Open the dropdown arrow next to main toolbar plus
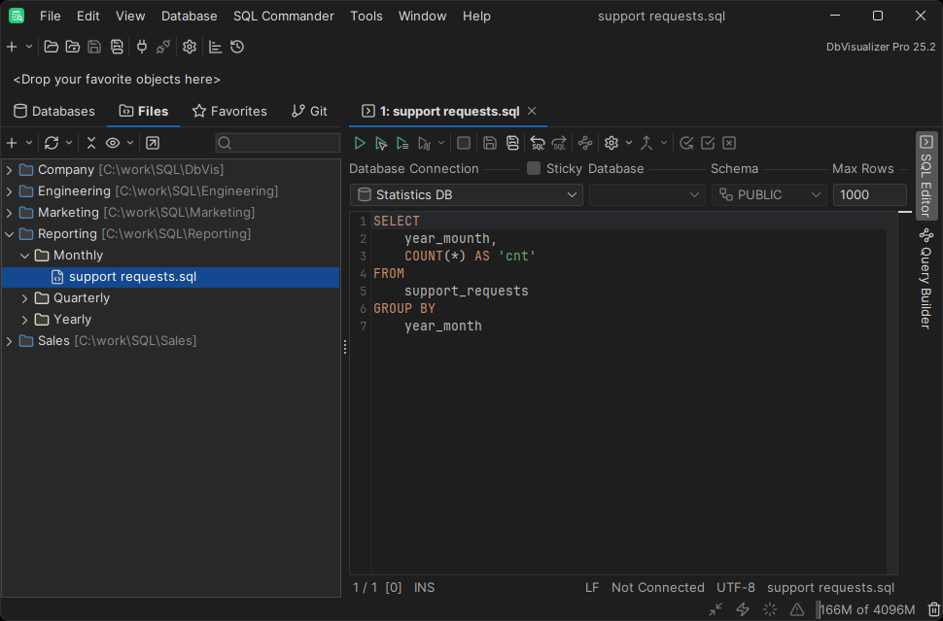This screenshot has height=621, width=943. (x=29, y=47)
